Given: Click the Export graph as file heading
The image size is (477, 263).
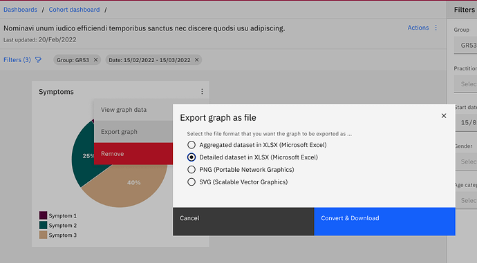Looking at the screenshot, I should (218, 117).
